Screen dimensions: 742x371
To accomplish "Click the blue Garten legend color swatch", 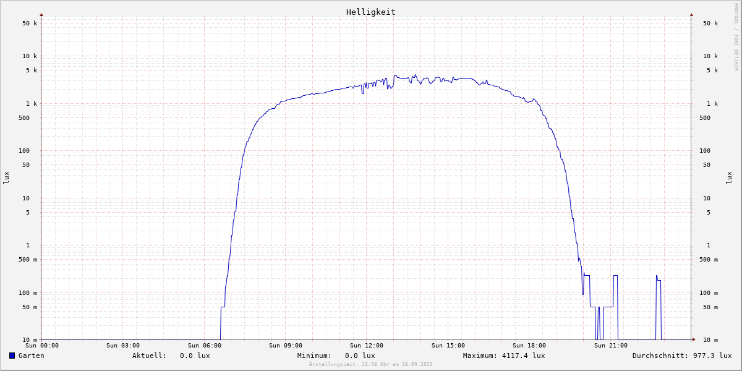I will click(12, 356).
